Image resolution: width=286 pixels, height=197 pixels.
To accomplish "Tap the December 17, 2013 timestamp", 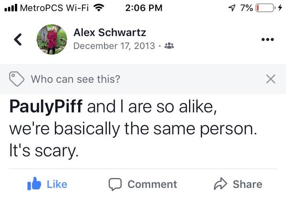I will [x=114, y=46].
